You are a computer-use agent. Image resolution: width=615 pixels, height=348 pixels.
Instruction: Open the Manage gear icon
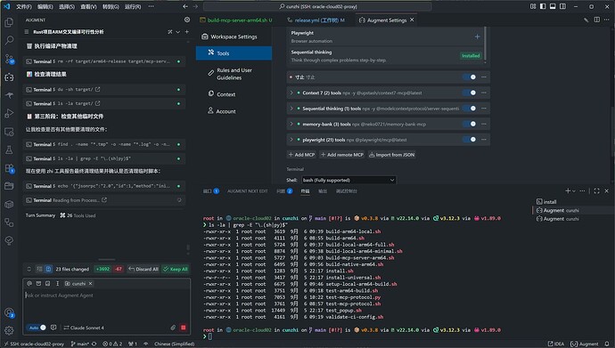coord(9,330)
